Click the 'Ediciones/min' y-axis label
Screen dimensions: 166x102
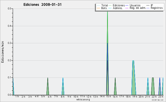pos(2,52)
